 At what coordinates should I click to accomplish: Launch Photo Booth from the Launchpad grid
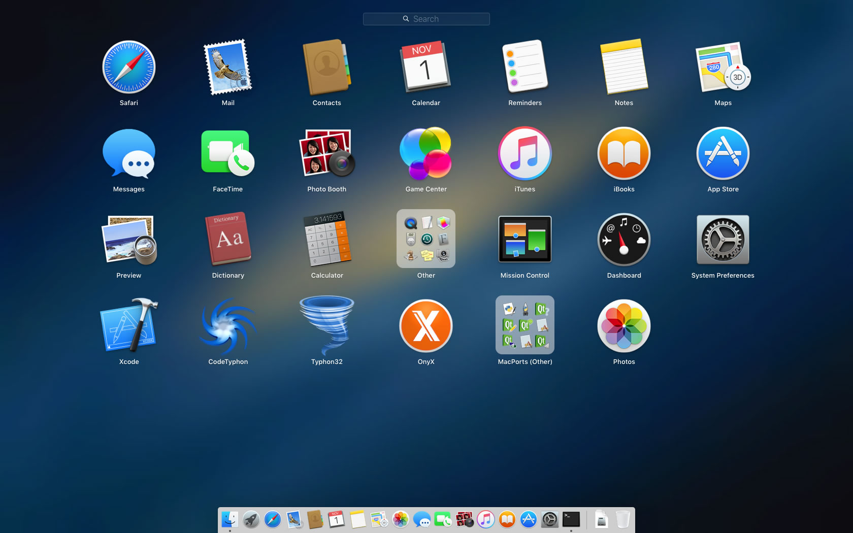(327, 153)
